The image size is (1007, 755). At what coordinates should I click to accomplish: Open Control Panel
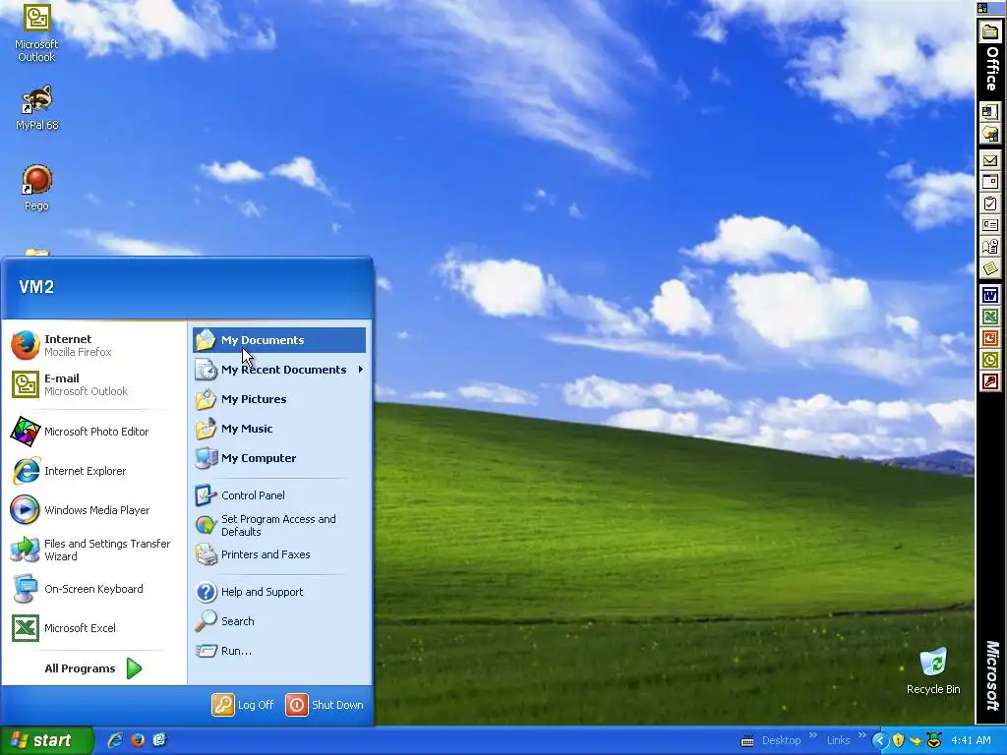click(278, 495)
